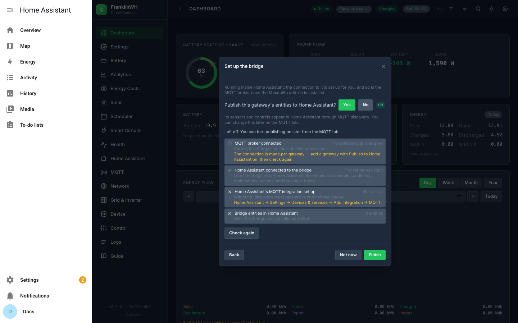Image resolution: width=518 pixels, height=323 pixels.
Task: Collapse the Home Assistant sidebar menu icon
Action: (10, 10)
